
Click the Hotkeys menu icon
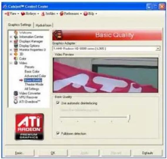tap(23, 14)
